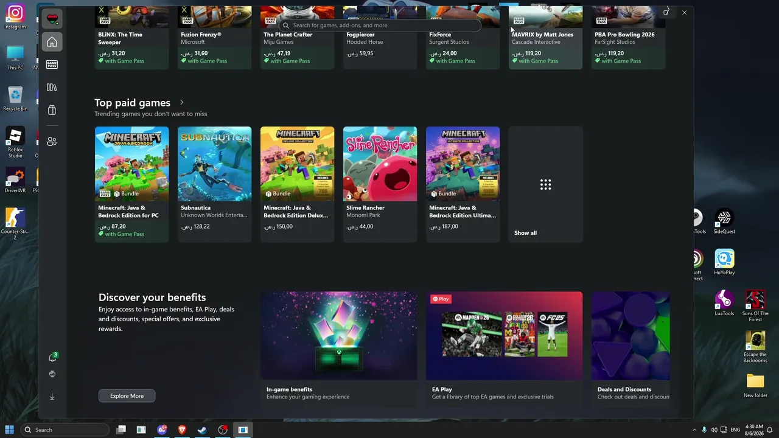Open the Fogpiercer game entry

click(x=380, y=38)
